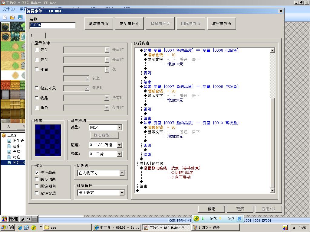Click the IME icon in the system tray
This screenshot has height=232, width=310.
tap(285, 228)
